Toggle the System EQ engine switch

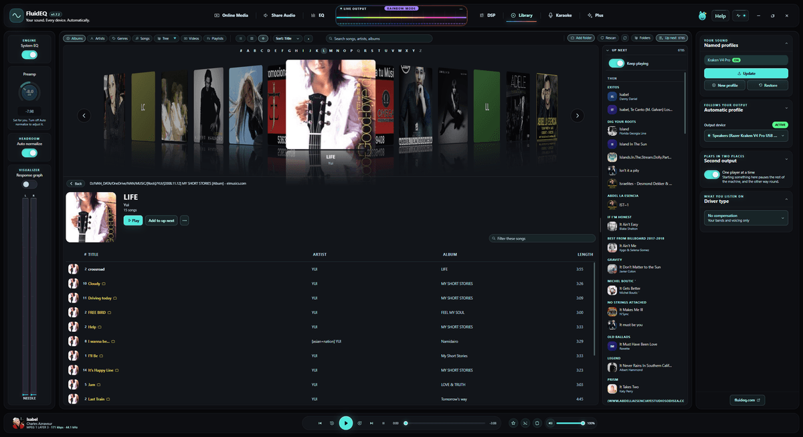29,55
